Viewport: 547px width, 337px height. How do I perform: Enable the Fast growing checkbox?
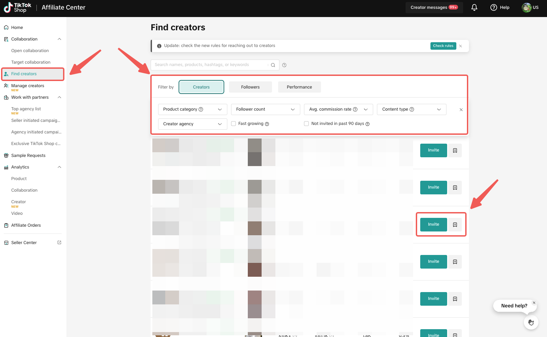[233, 124]
